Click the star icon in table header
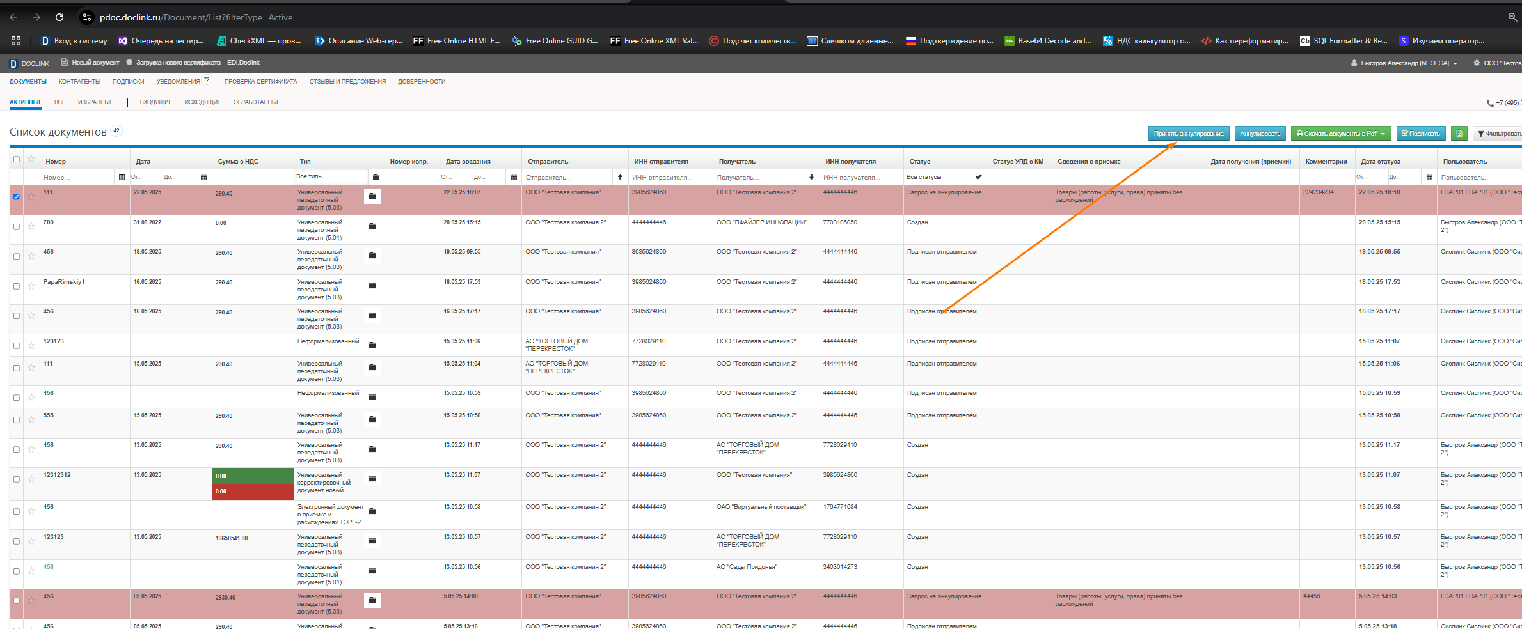This screenshot has height=629, width=1522. (x=31, y=159)
